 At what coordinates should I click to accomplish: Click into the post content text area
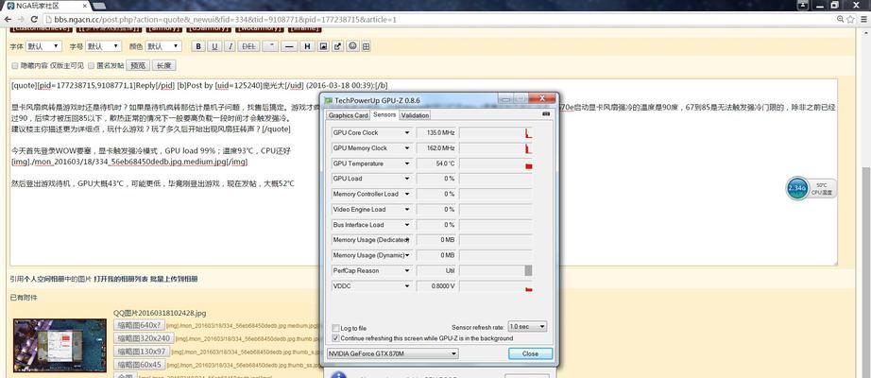[x=424, y=172]
